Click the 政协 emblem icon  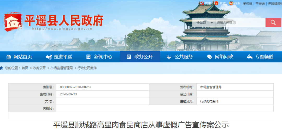pos(231,3)
